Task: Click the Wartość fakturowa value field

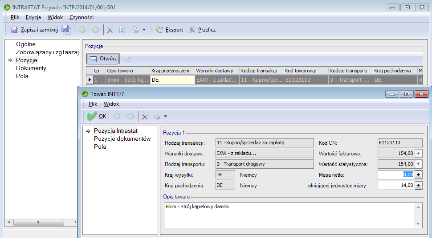Action: [396, 153]
